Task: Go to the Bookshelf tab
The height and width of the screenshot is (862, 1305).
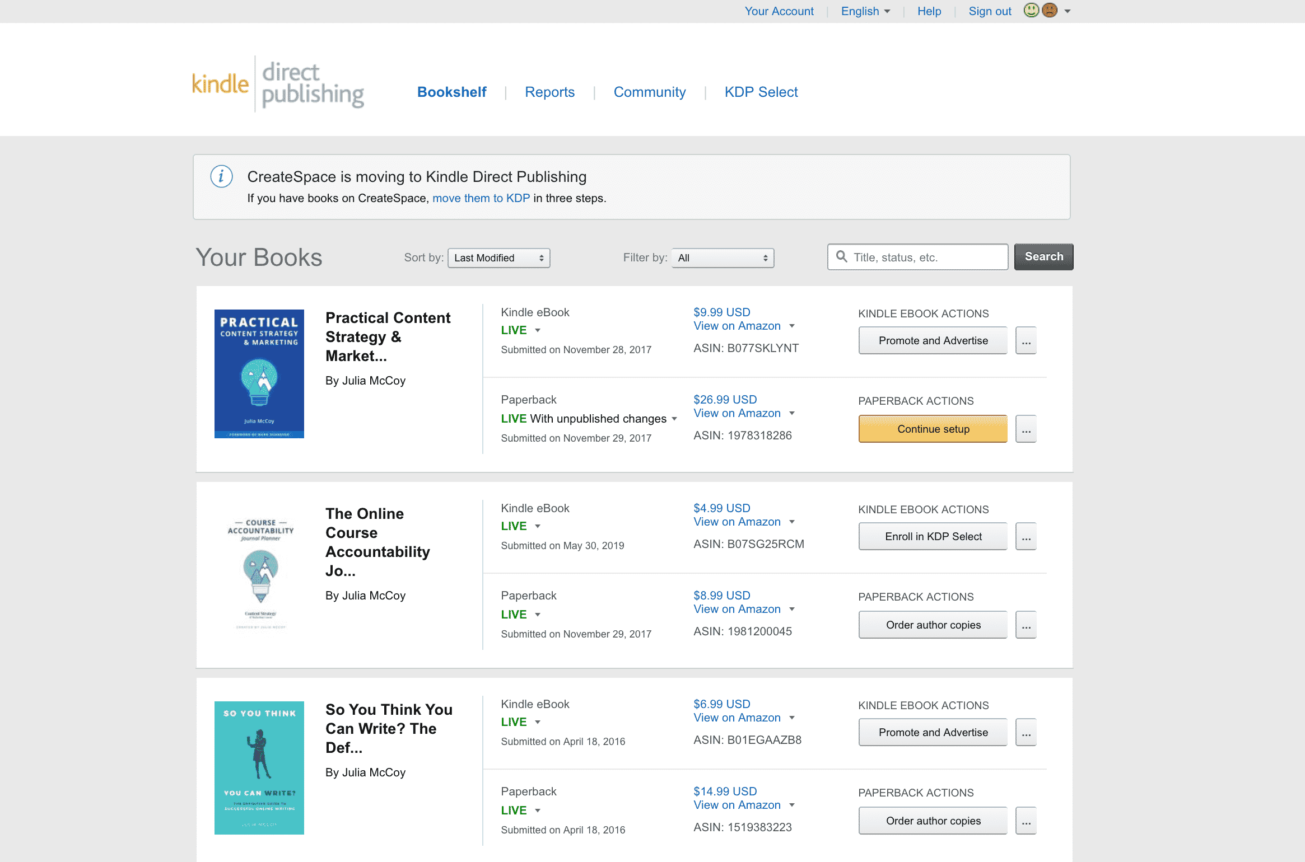Action: pos(451,92)
